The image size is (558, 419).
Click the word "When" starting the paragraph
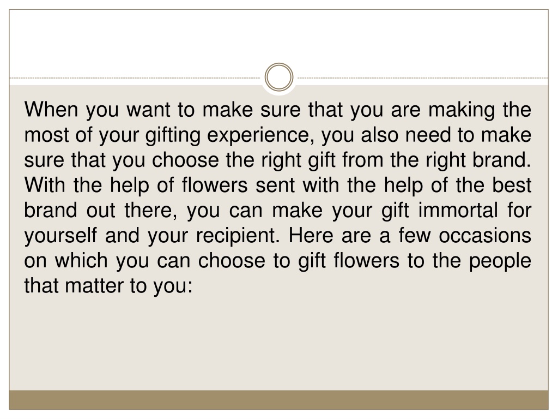51,109
